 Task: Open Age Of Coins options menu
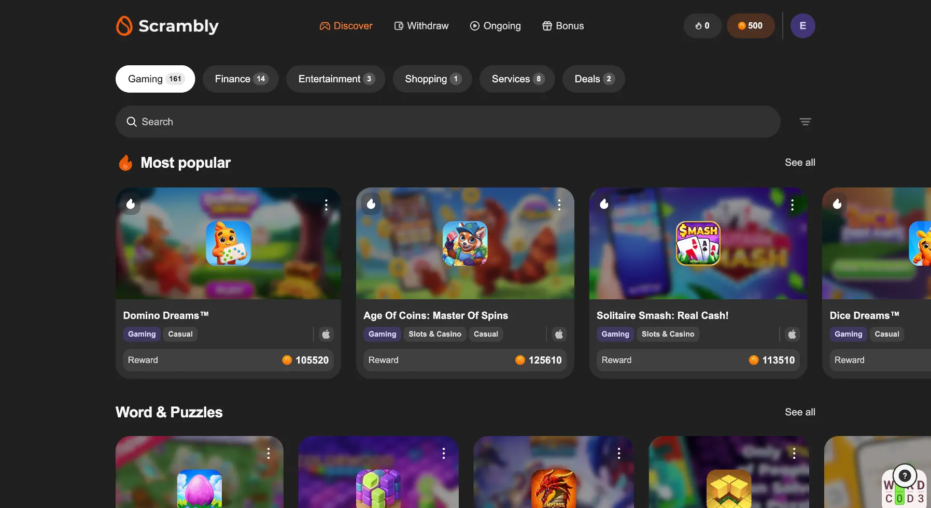[x=559, y=205]
